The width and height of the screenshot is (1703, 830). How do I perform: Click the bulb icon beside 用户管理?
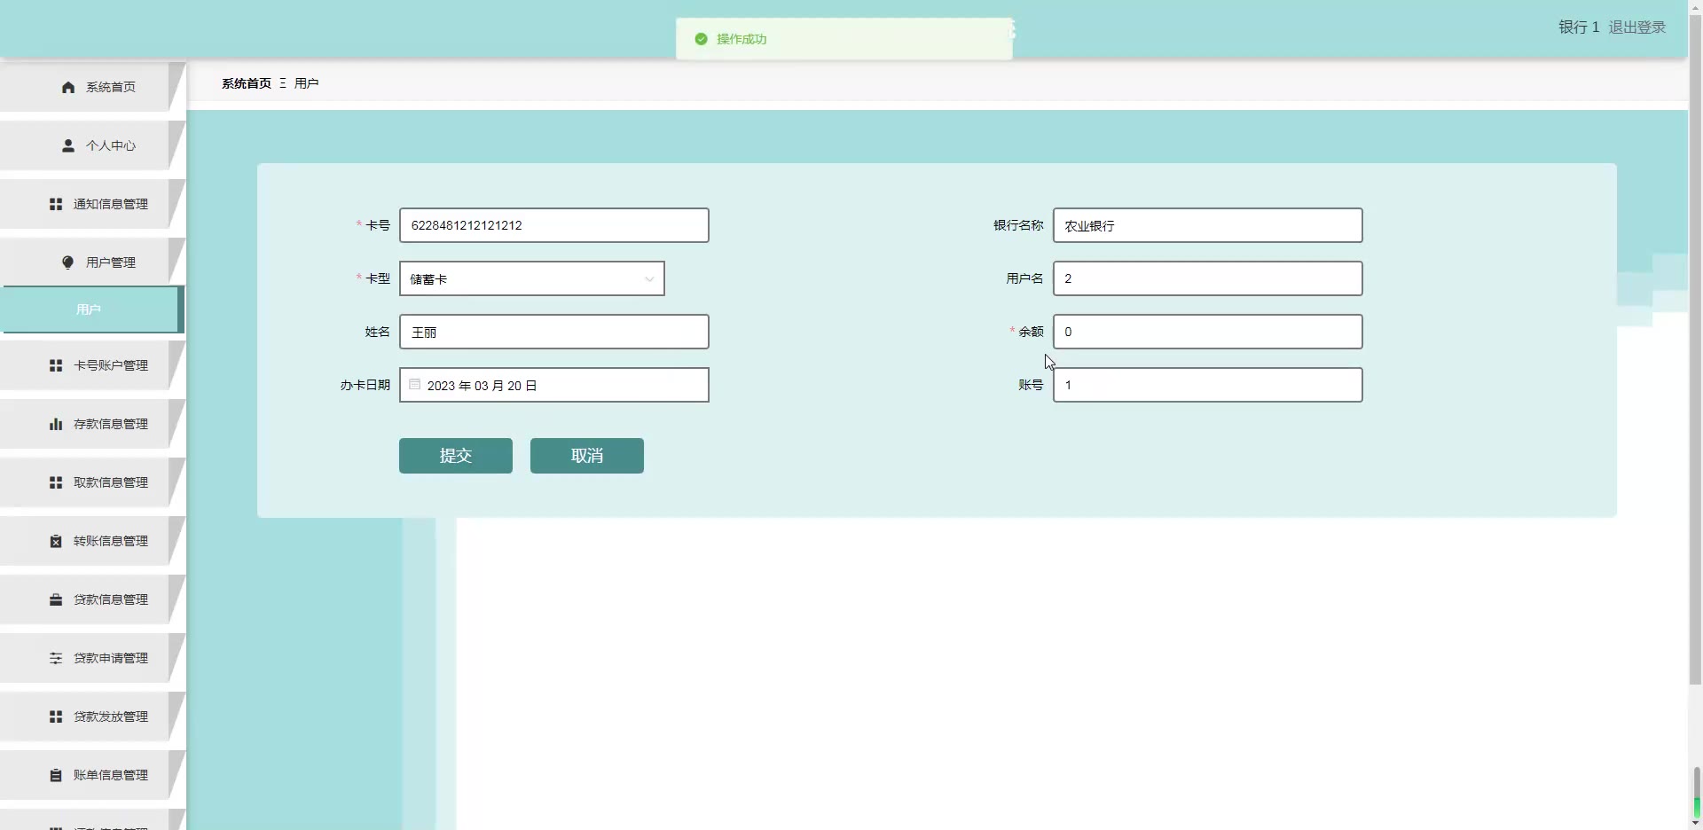[x=68, y=262]
